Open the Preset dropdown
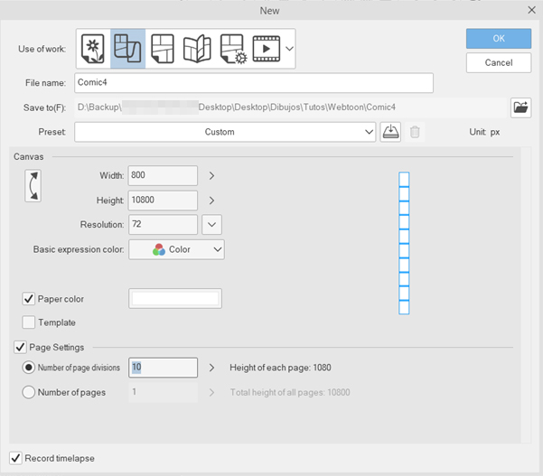This screenshot has width=543, height=476. [225, 132]
